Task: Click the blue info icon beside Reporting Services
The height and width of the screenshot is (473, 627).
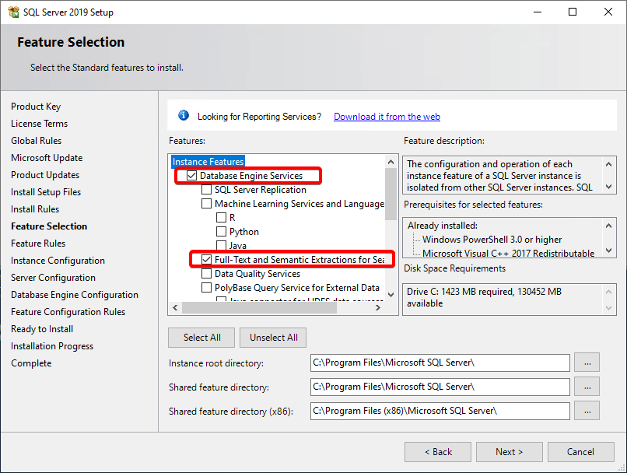Action: 184,116
